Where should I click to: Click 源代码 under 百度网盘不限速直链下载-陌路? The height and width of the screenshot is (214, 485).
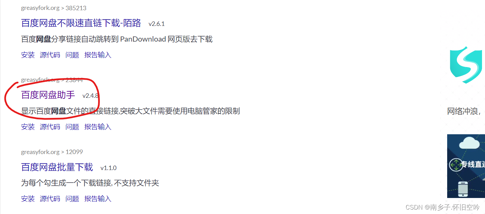pos(50,55)
